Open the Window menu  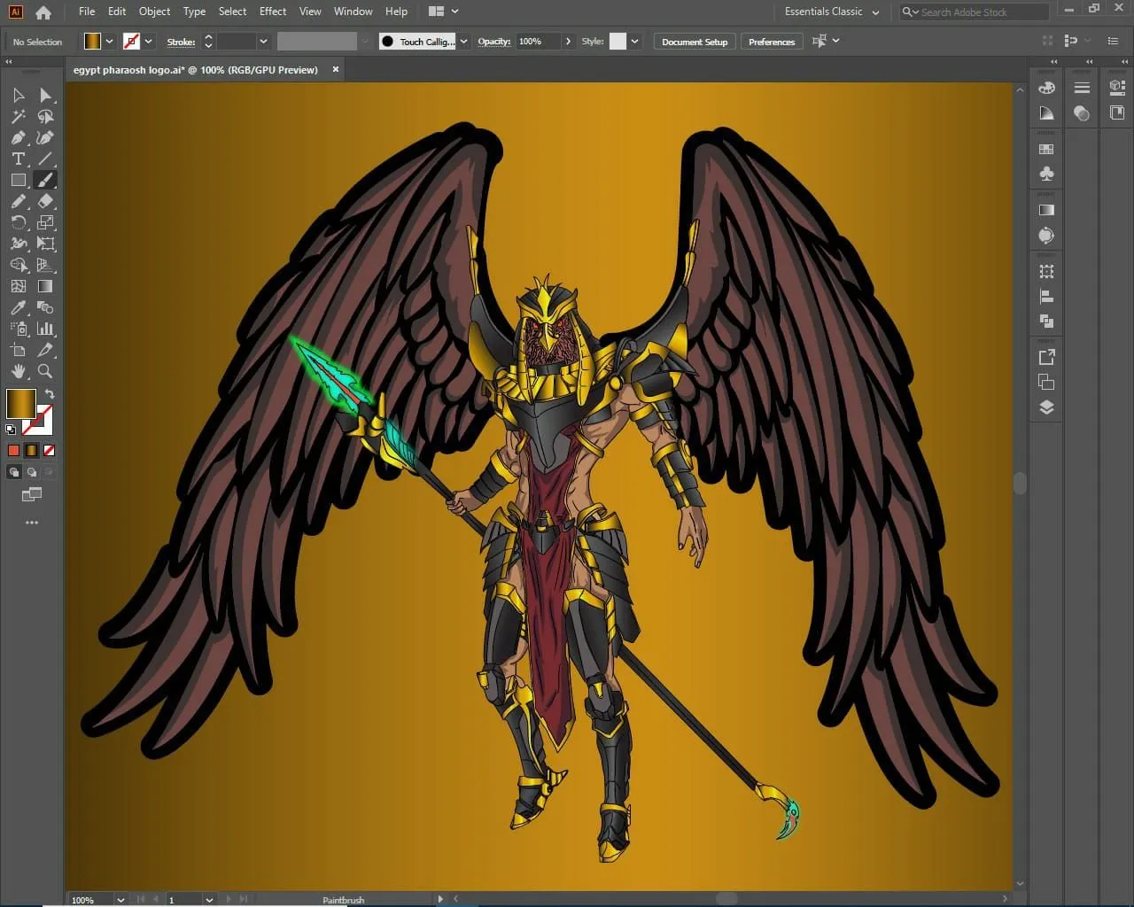pos(353,12)
